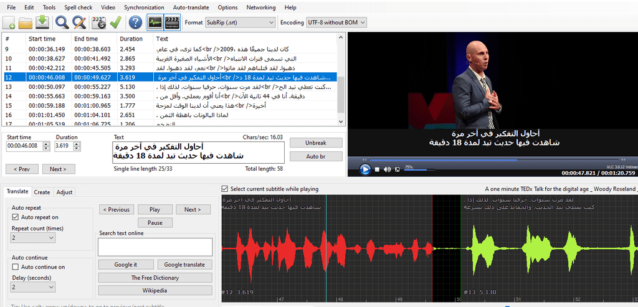The height and width of the screenshot is (307, 638).
Task: Click the green waveform segment #13
Action: click(x=549, y=248)
